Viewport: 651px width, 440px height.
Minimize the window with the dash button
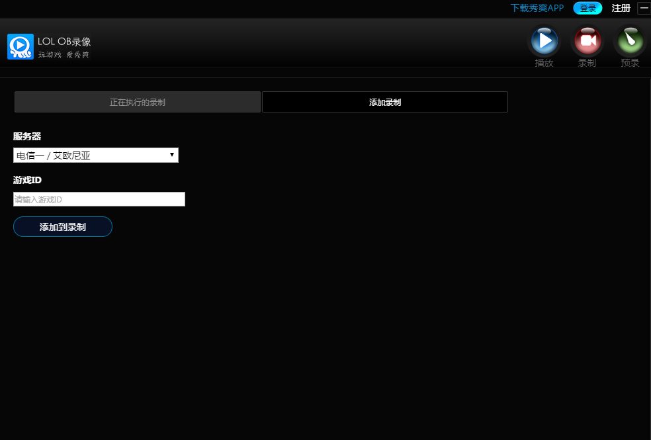pyautogui.click(x=644, y=8)
